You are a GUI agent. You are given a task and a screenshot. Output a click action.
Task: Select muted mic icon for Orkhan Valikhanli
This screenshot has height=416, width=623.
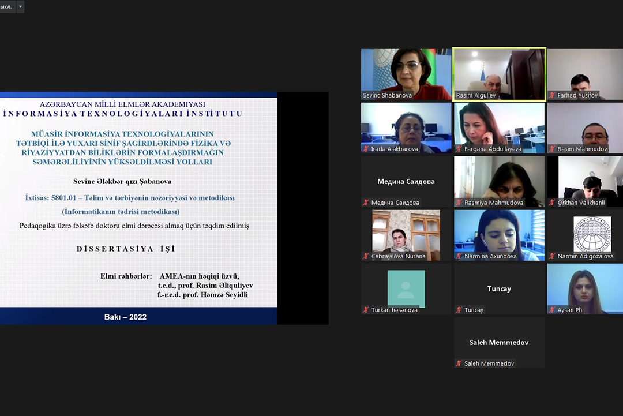pyautogui.click(x=552, y=203)
